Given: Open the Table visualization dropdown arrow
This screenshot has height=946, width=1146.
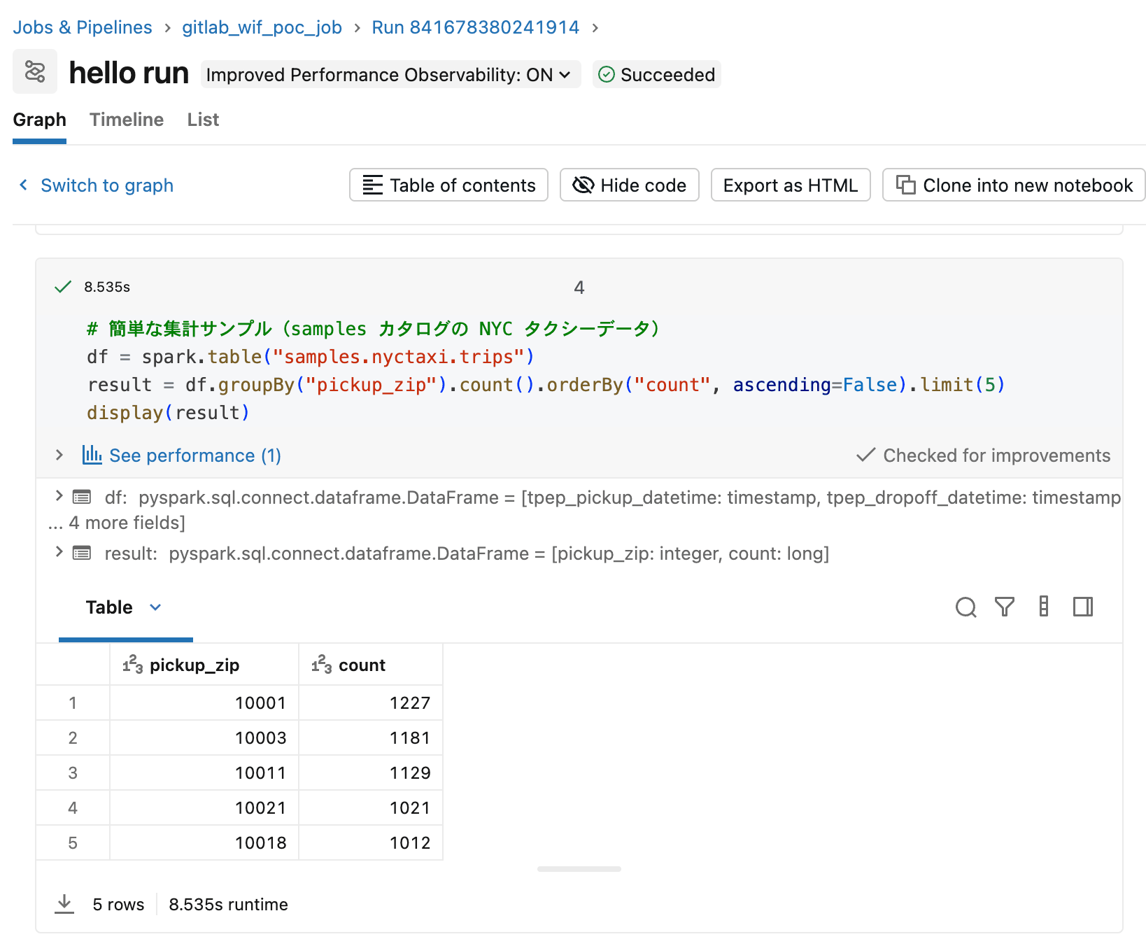Looking at the screenshot, I should [155, 607].
